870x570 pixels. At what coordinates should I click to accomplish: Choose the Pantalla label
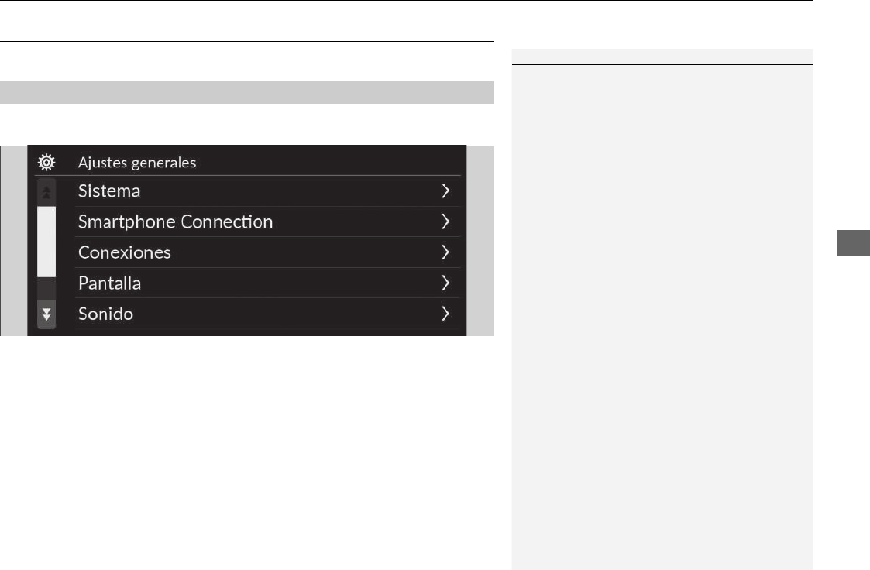pyautogui.click(x=109, y=283)
